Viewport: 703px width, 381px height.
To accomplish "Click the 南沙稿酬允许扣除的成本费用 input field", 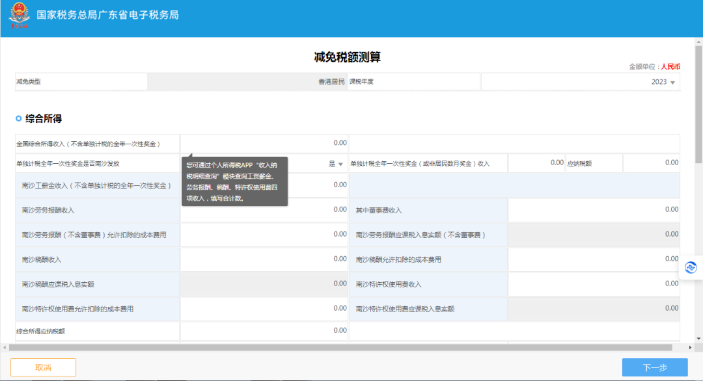I will 594,259.
